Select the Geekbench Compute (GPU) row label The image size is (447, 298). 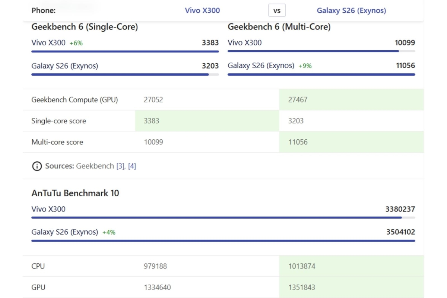(74, 100)
